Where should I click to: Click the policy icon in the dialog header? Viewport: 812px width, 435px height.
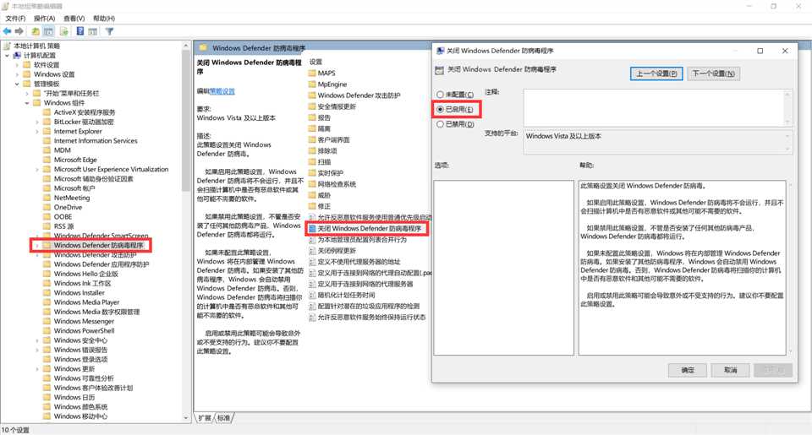[x=440, y=70]
